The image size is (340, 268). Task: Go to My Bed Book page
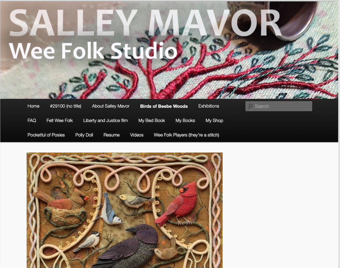coord(152,120)
